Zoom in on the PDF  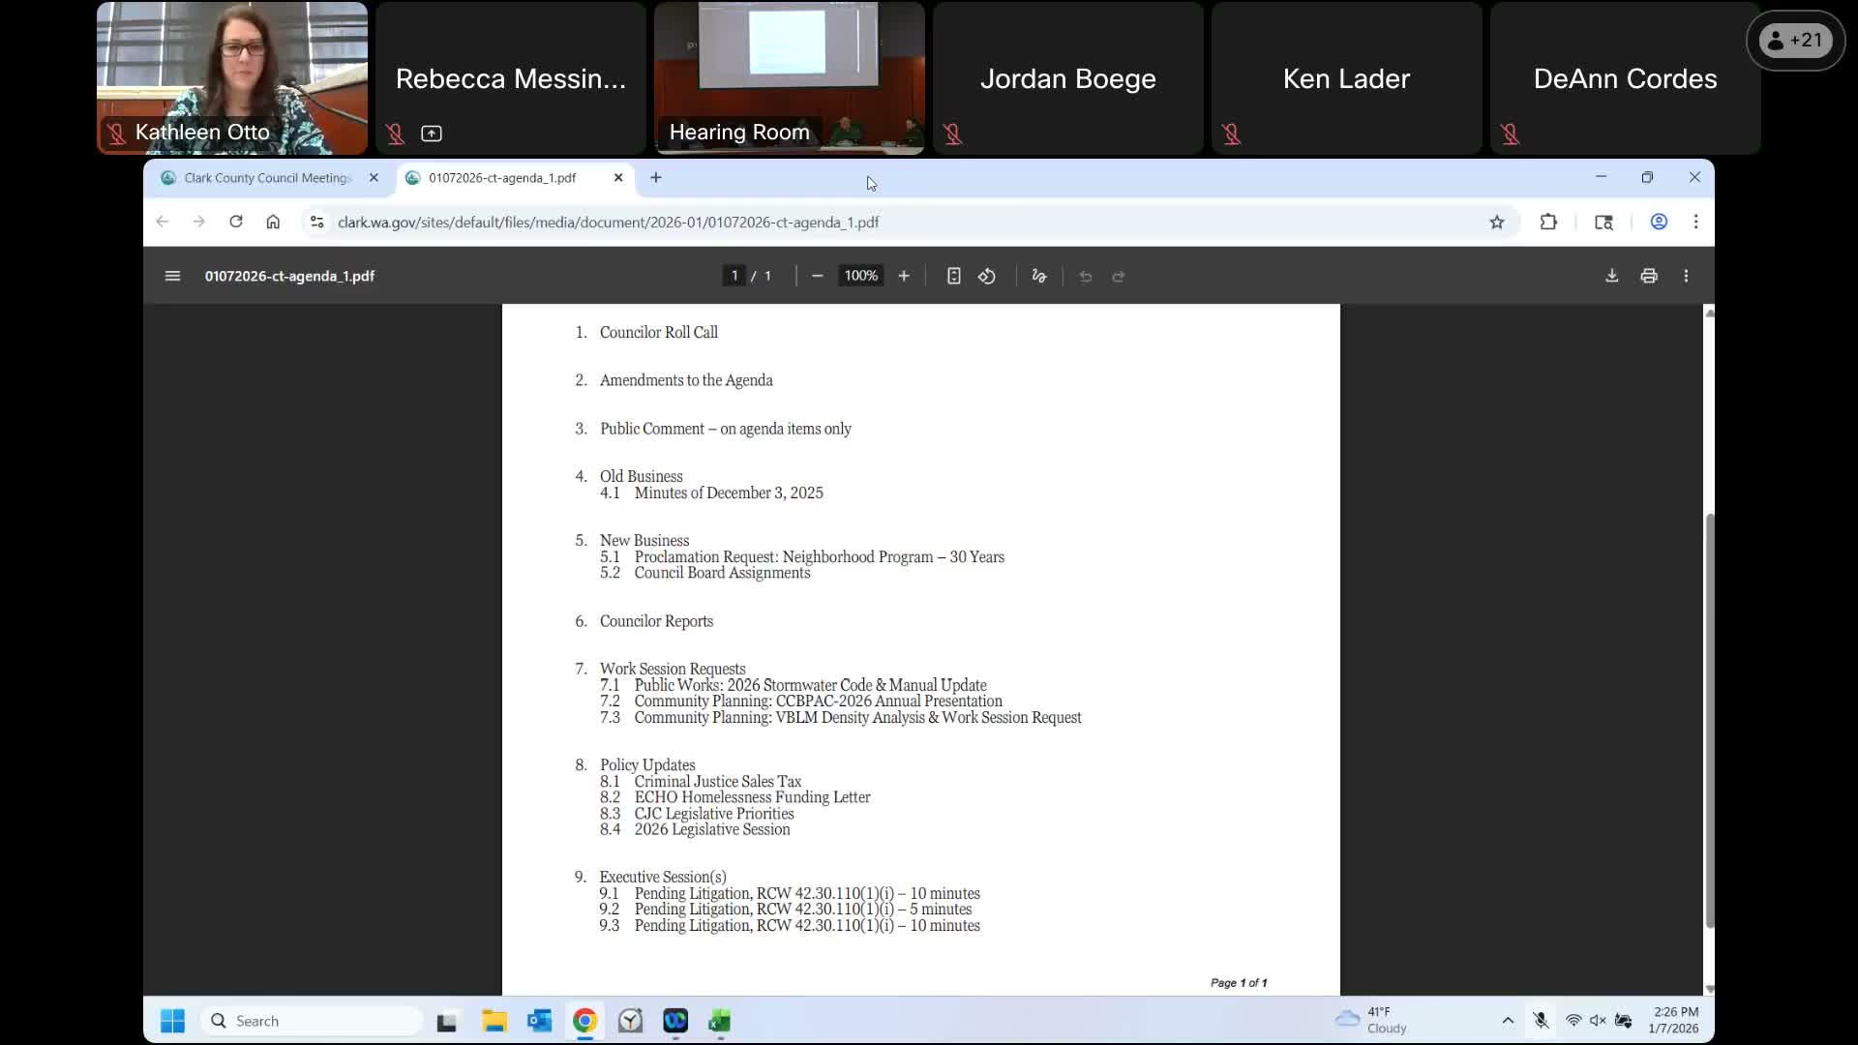pyautogui.click(x=904, y=276)
